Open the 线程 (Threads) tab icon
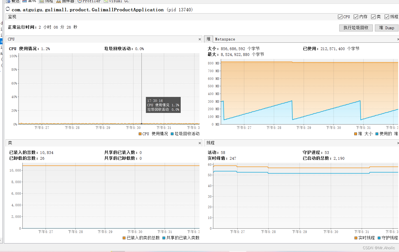Viewport: 399px width, 252px height. (x=41, y=1)
